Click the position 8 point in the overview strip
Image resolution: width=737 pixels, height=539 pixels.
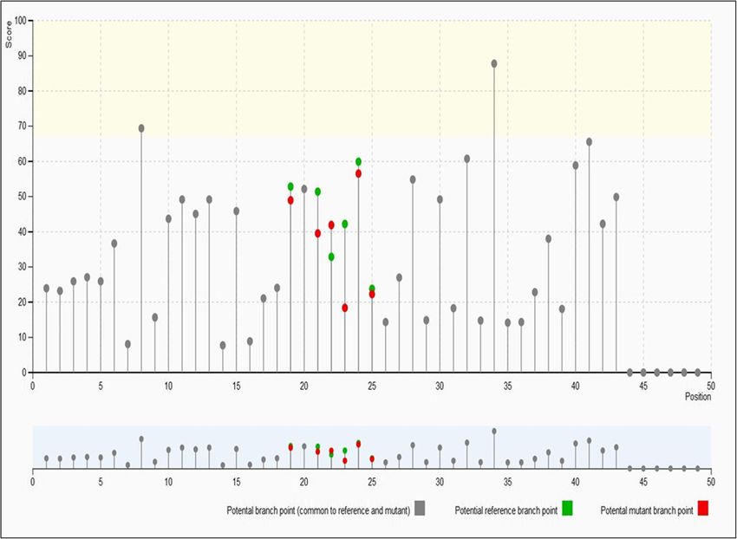(141, 438)
